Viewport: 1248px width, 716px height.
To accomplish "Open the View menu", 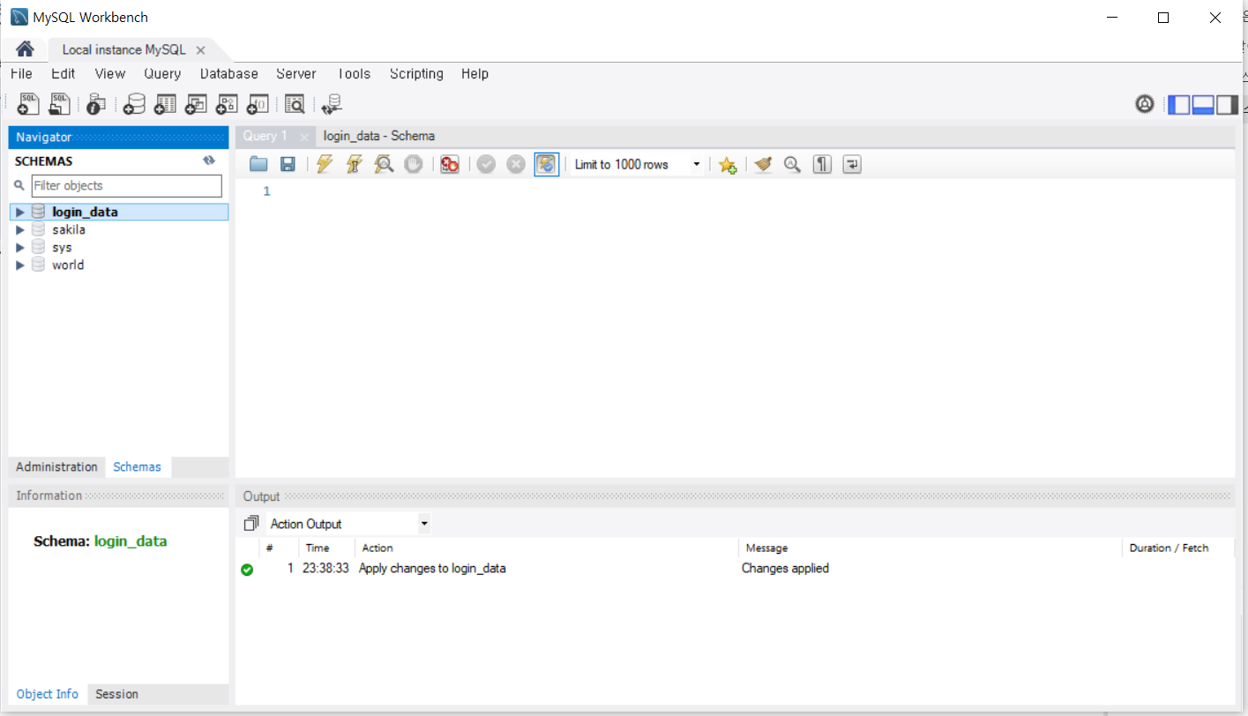I will pos(110,74).
